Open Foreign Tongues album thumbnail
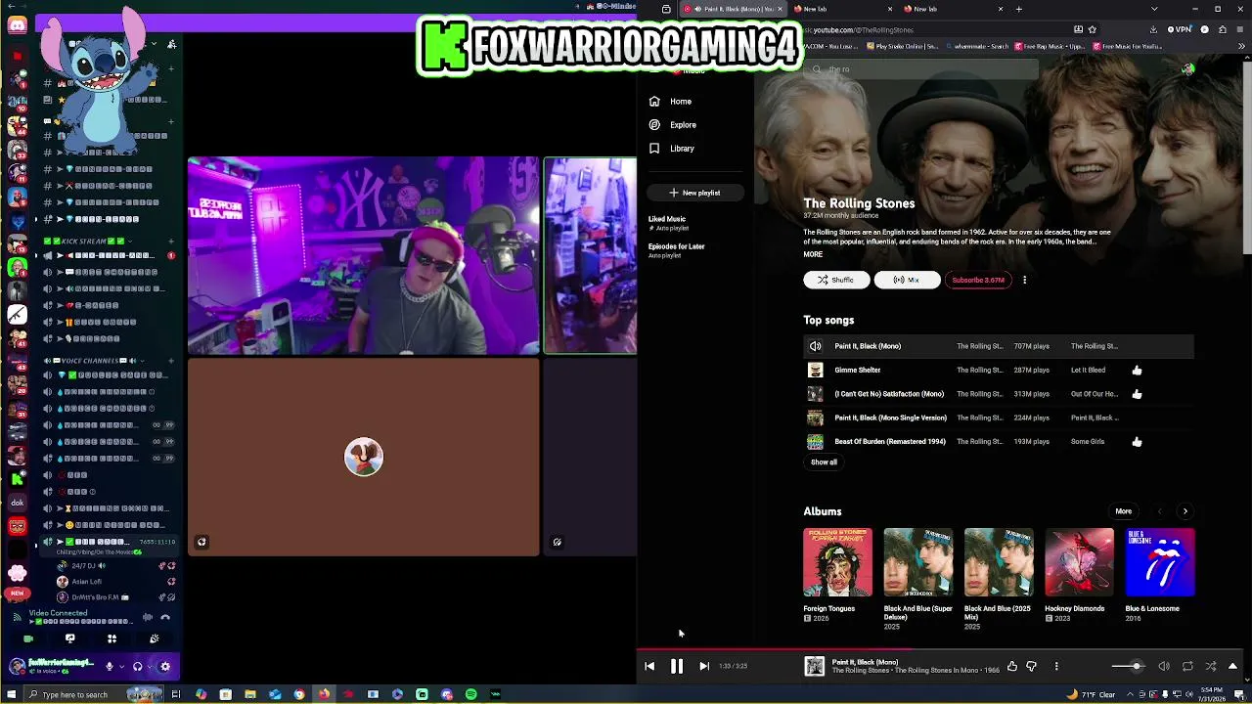Viewport: 1252px width, 704px height. click(x=837, y=562)
